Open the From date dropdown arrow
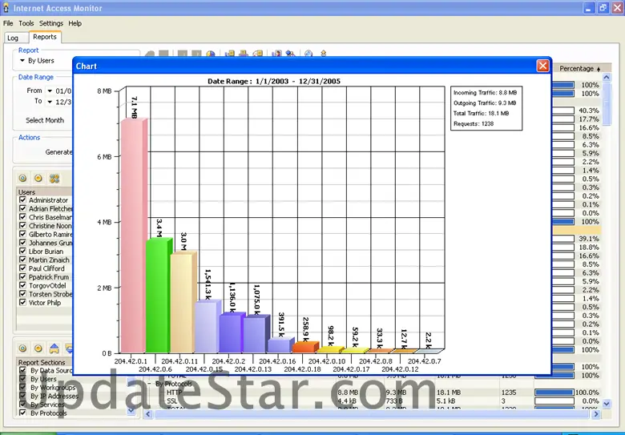Screen dimensions: 625x435 click(50, 91)
